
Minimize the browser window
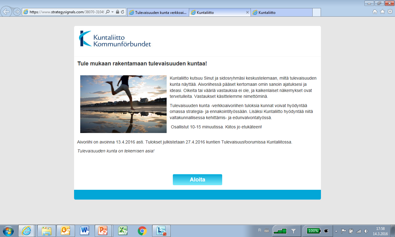click(369, 3)
